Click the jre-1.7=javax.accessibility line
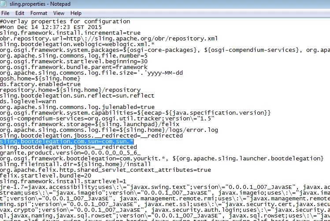The height and width of the screenshot is (221, 330). click(x=165, y=187)
